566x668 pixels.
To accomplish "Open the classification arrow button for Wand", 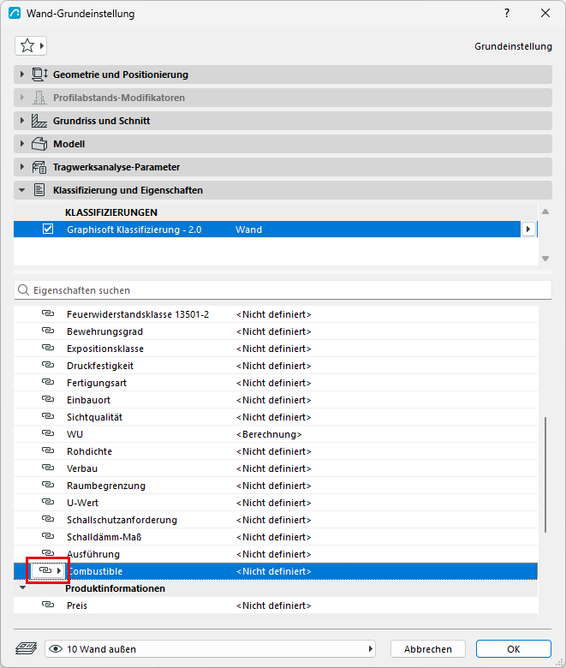I will [528, 230].
